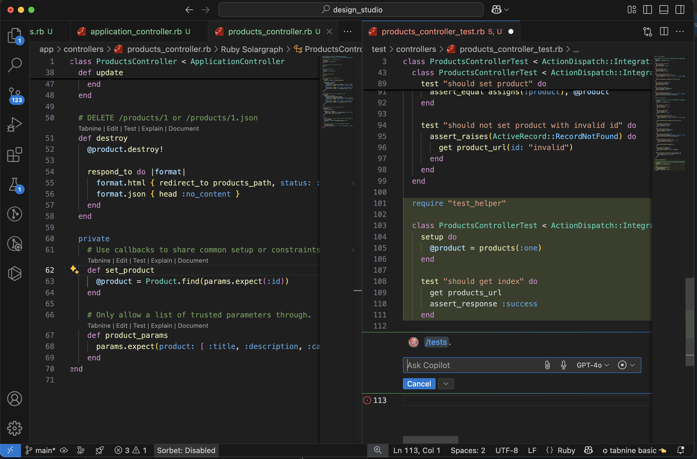
Task: Open the Run and Debug view
Action: pos(15,125)
